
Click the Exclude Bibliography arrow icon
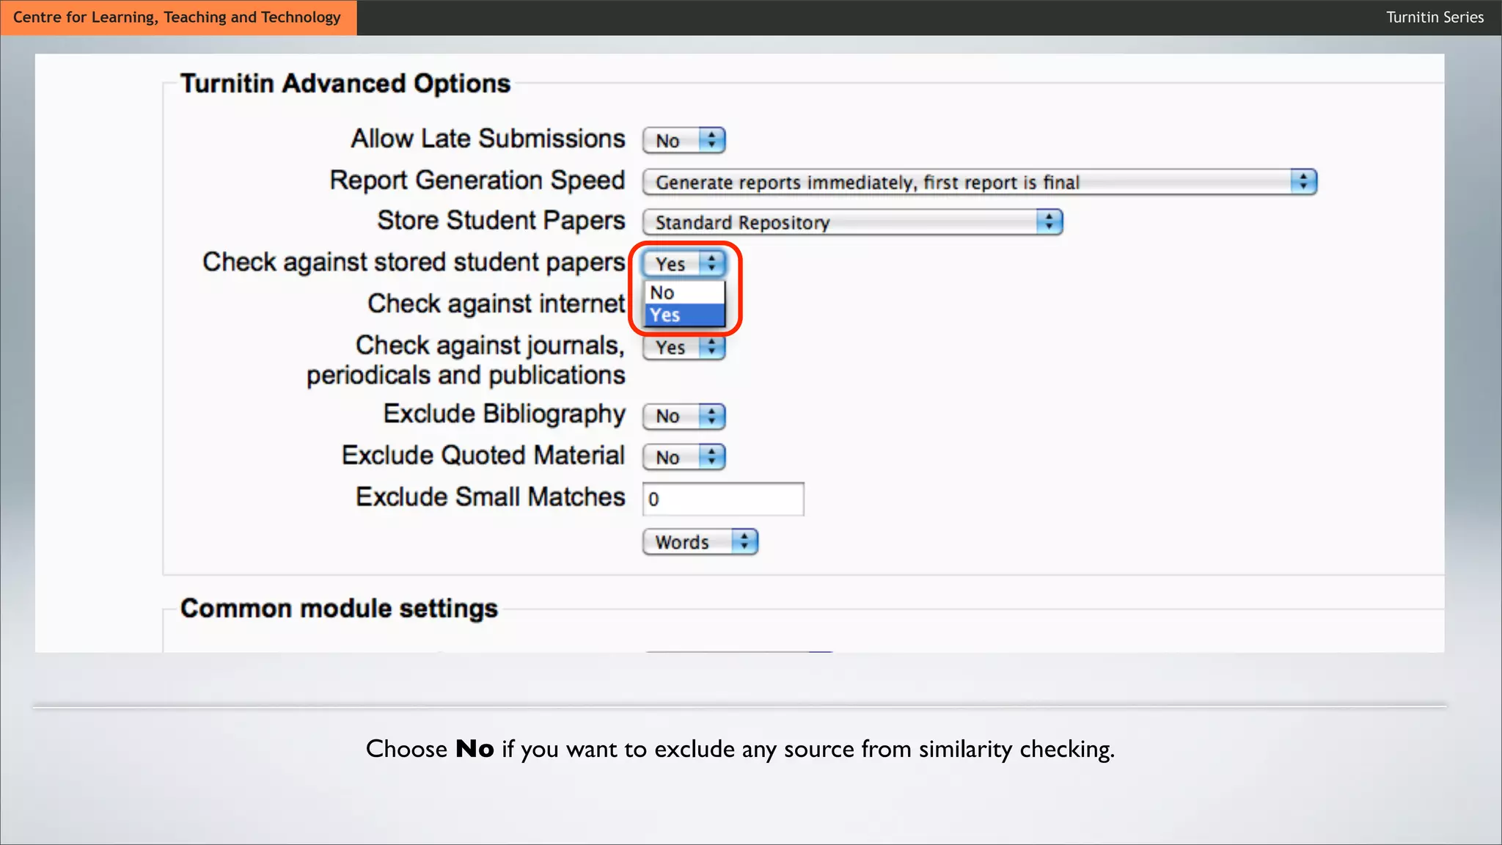point(711,417)
